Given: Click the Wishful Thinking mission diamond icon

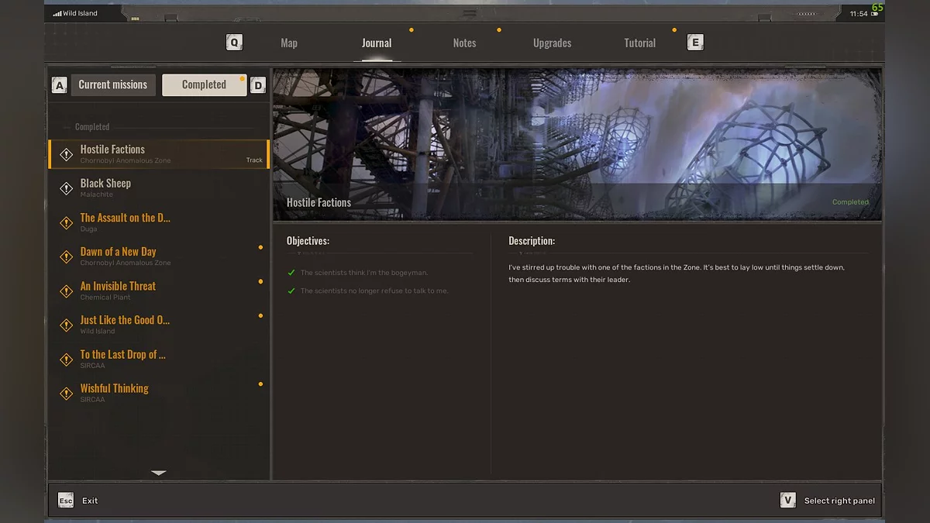Looking at the screenshot, I should [67, 393].
